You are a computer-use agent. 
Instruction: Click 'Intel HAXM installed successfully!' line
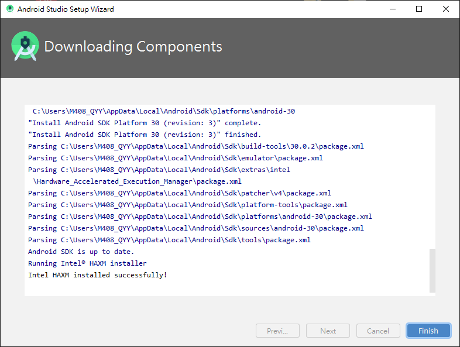click(x=98, y=275)
